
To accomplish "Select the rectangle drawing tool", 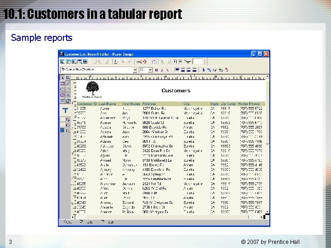I will (63, 84).
